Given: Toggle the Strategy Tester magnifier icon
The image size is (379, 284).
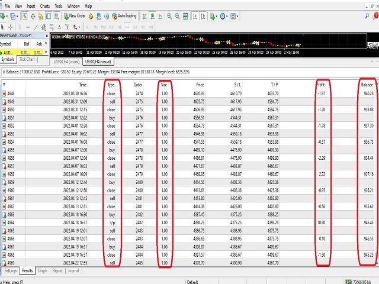Looking at the screenshot, I should [x=57, y=16].
